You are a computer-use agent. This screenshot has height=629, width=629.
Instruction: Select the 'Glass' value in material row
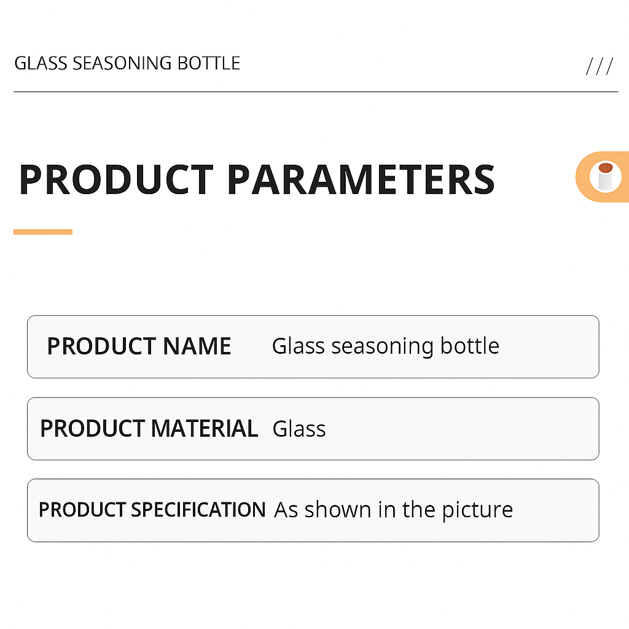299,428
